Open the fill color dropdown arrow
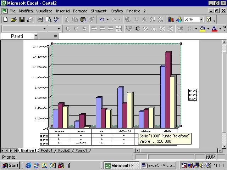Screen dimensions: 227x170 point(208,29)
